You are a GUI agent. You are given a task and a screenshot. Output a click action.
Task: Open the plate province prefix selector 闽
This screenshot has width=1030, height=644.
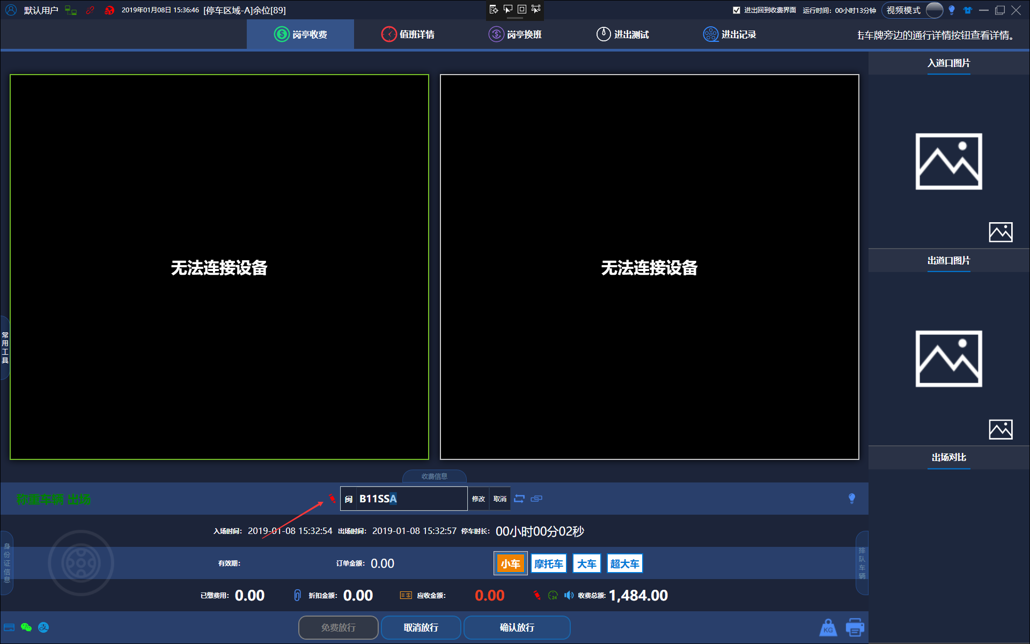[349, 499]
